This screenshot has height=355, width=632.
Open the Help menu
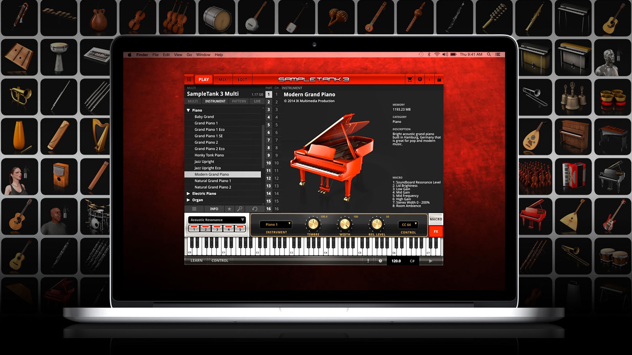tap(219, 55)
